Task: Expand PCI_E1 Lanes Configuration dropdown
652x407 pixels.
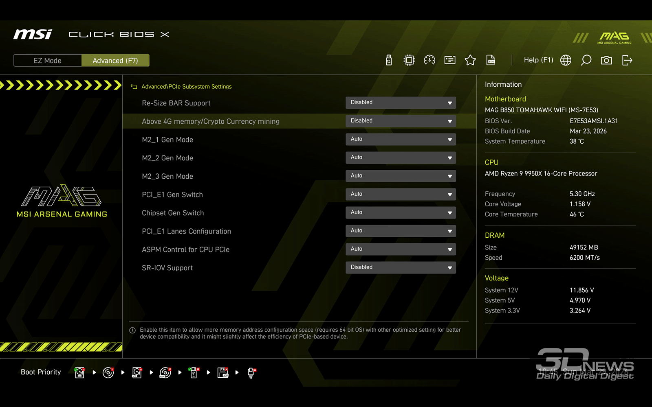Action: pyautogui.click(x=401, y=231)
